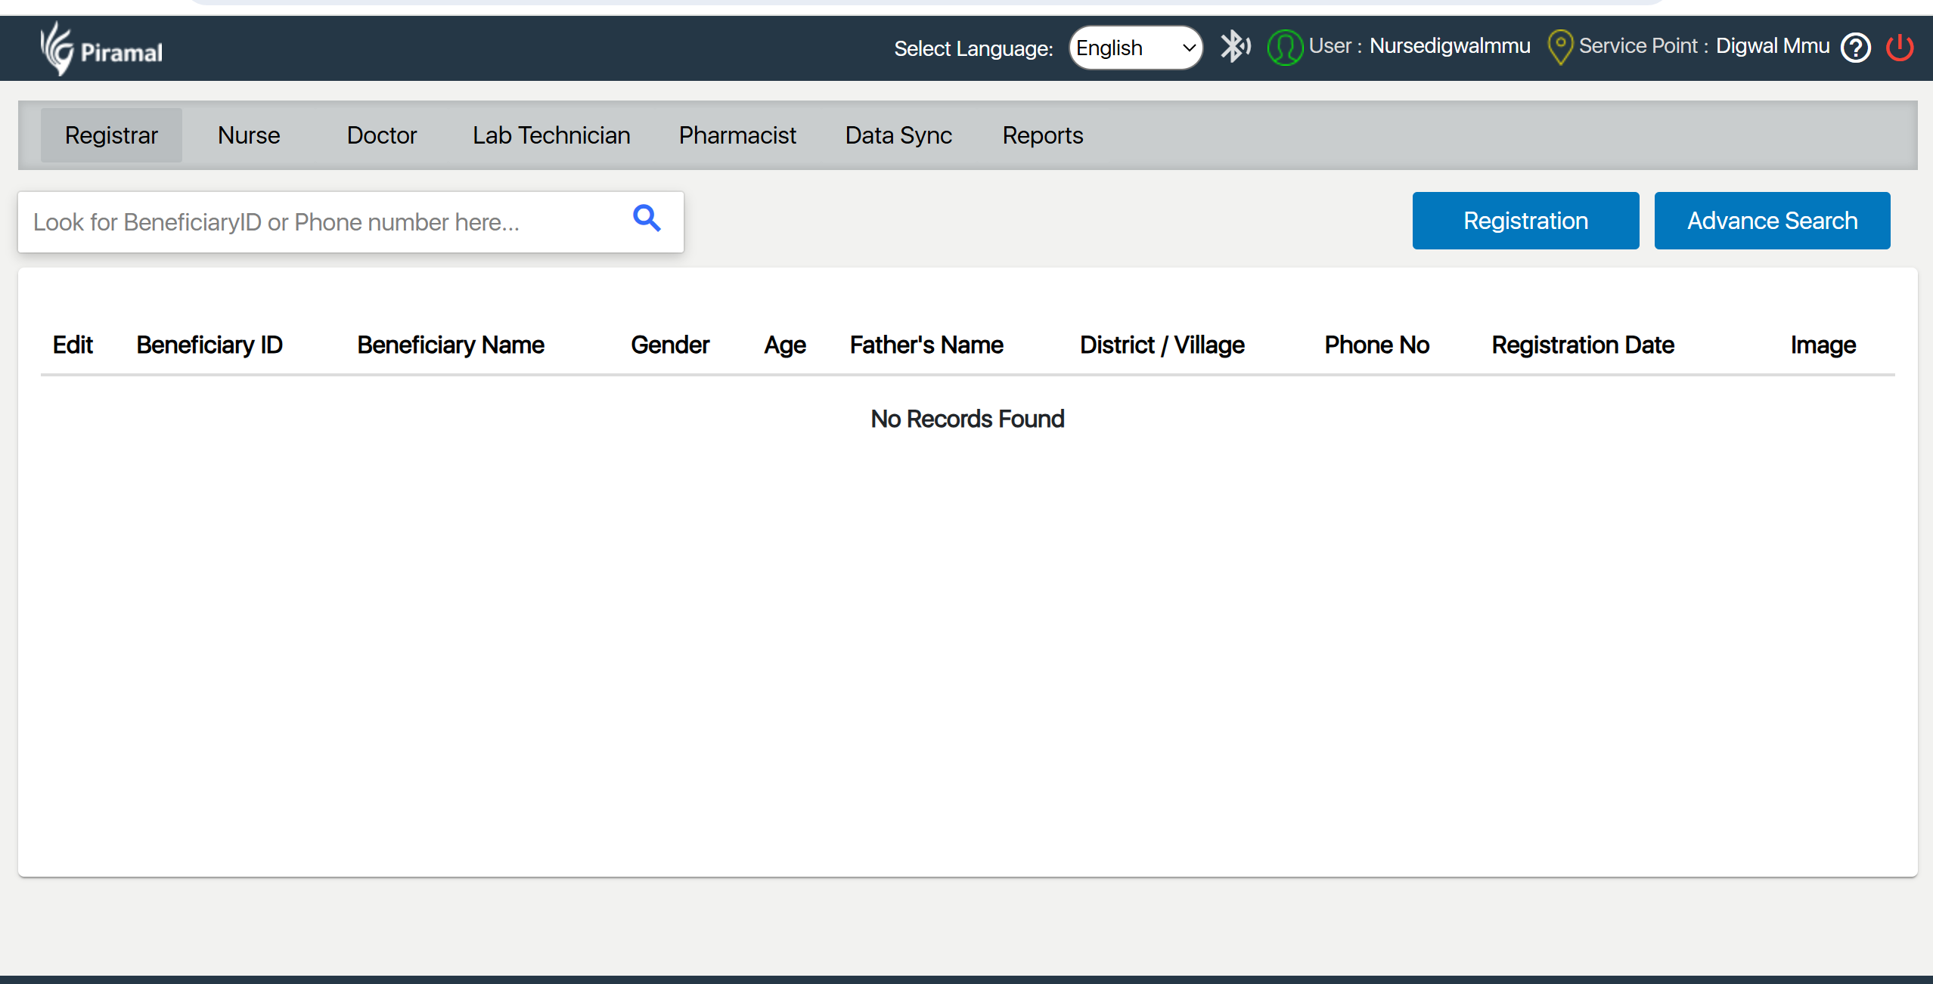Switch to the Nurse tab
This screenshot has height=984, width=1933.
(249, 135)
